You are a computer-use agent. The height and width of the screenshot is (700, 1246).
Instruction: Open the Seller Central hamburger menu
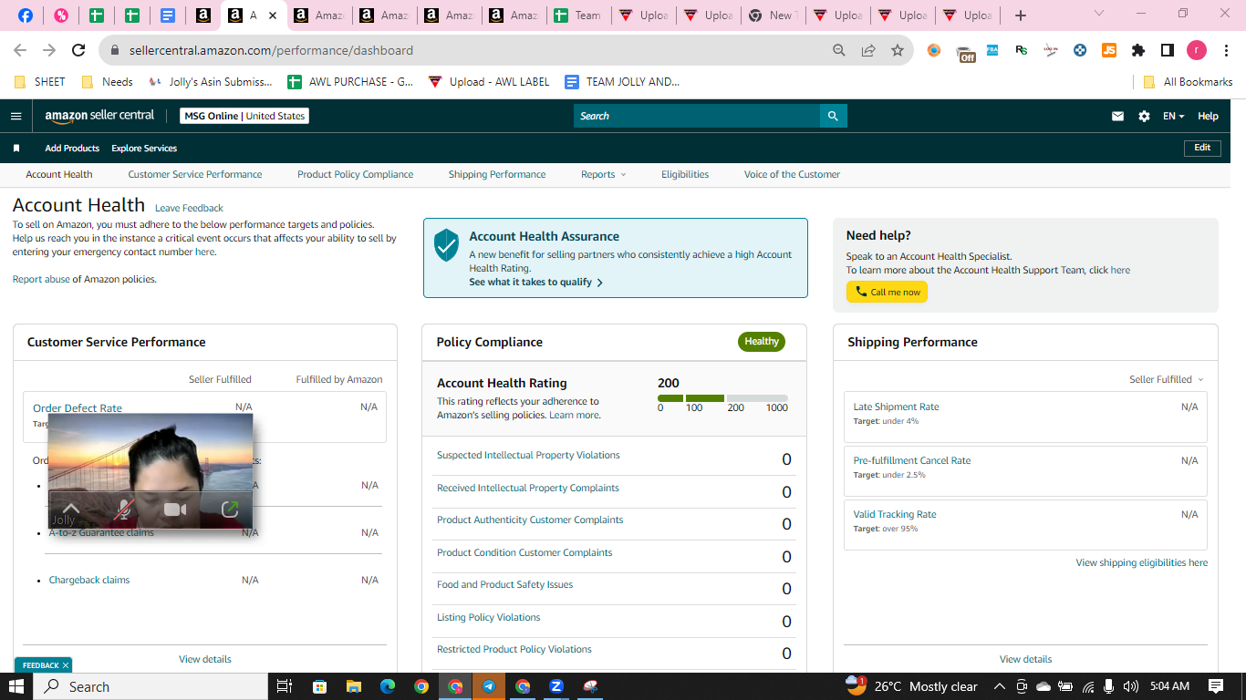16,116
